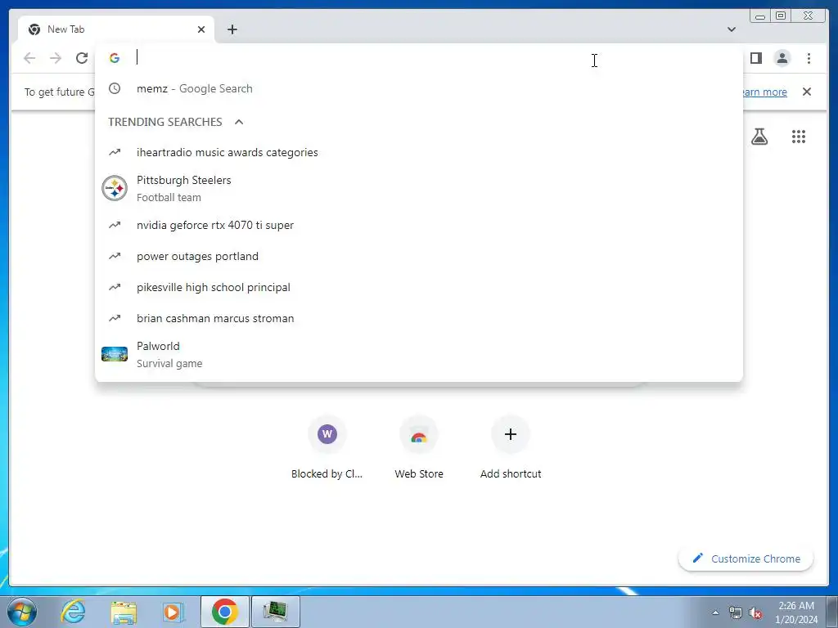Viewport: 838px width, 628px height.
Task: Open Windows Media Player from taskbar
Action: pos(172,612)
